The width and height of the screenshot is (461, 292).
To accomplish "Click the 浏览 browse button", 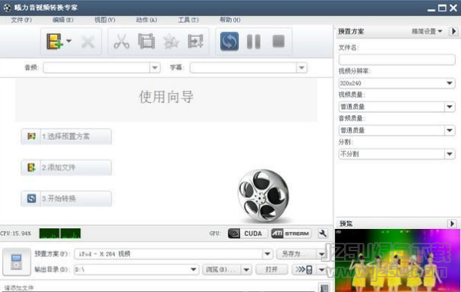I will (222, 270).
